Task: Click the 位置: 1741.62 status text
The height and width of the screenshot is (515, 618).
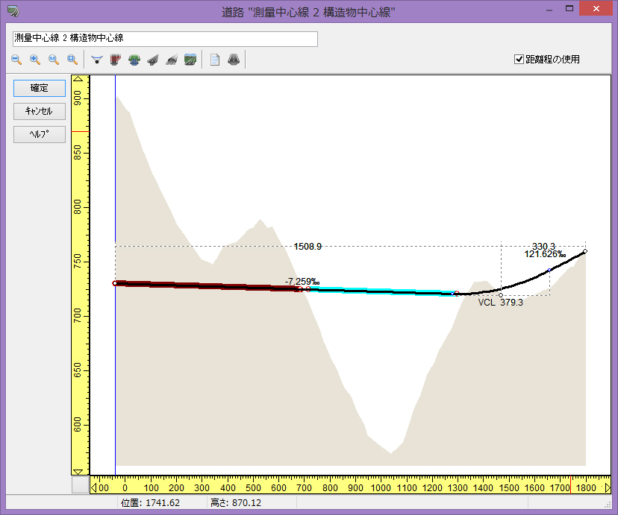Action: [150, 503]
